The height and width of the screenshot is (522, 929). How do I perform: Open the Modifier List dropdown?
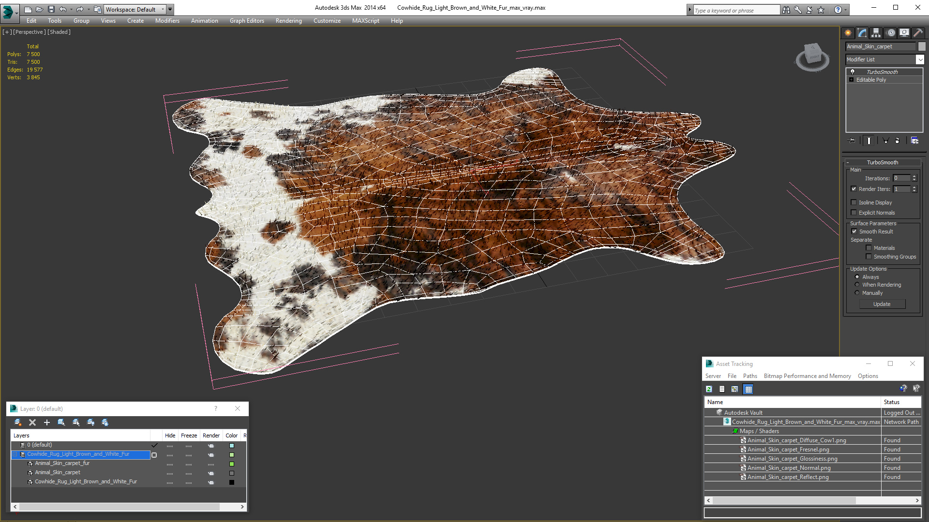(919, 59)
